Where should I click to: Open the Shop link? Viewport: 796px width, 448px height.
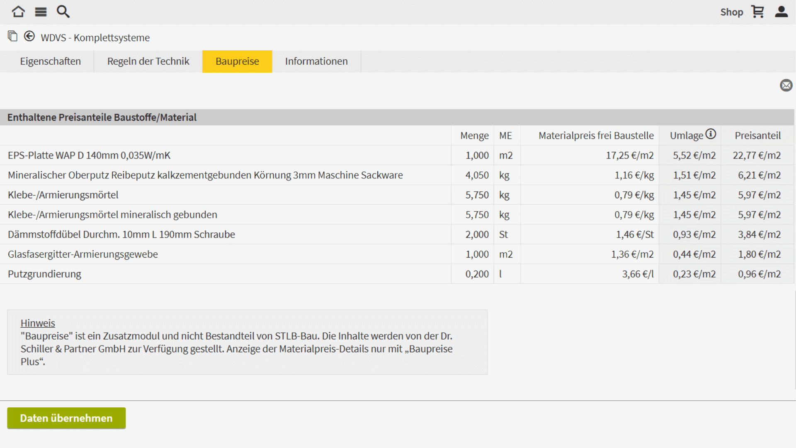(x=731, y=12)
